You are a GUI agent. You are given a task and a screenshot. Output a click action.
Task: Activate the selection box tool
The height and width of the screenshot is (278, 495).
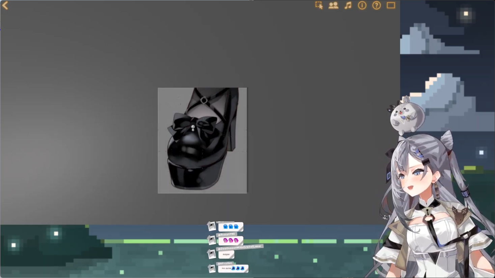319,5
